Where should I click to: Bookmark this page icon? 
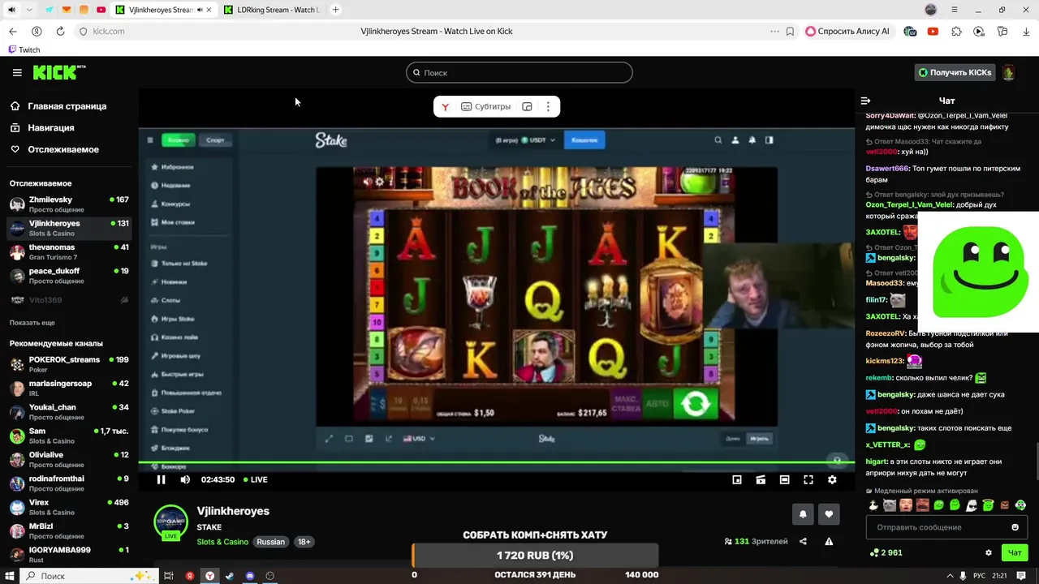(790, 31)
